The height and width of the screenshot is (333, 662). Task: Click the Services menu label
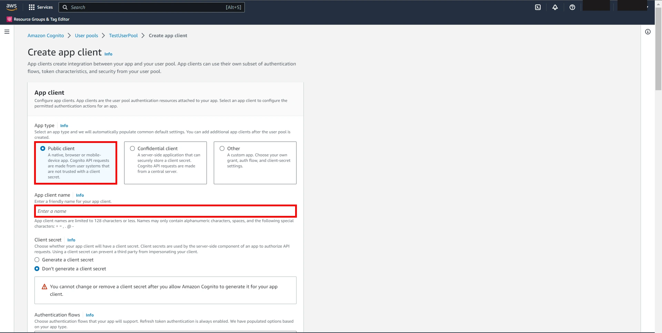[x=45, y=7]
